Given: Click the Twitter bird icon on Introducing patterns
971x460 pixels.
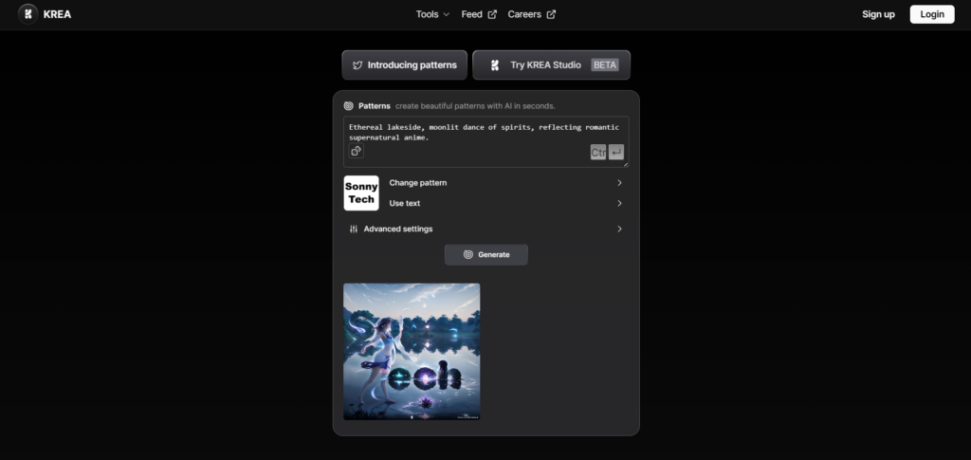Looking at the screenshot, I should 357,65.
